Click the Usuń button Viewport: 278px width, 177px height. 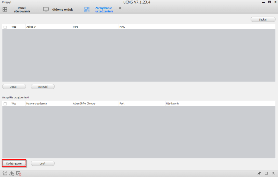point(43,163)
